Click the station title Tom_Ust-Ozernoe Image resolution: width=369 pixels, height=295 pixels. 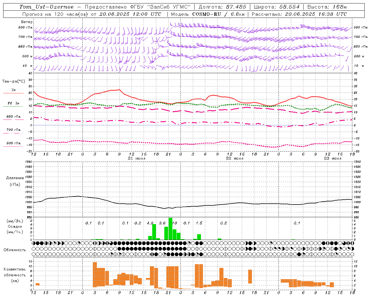coord(46,7)
